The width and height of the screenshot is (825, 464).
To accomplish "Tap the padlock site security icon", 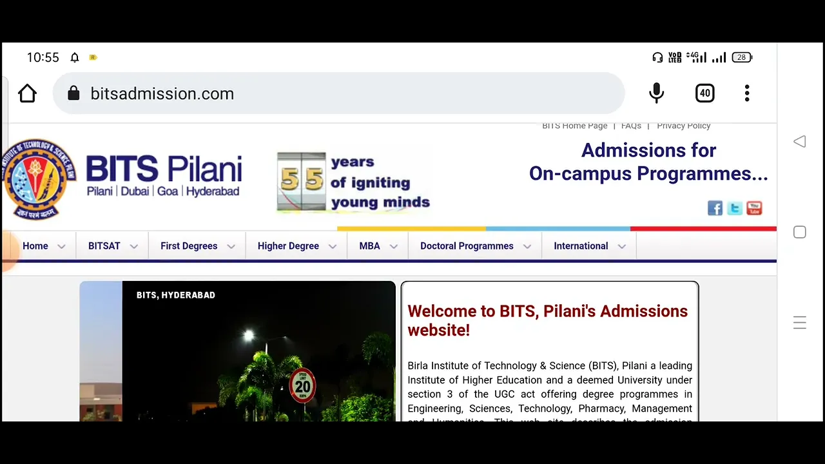I will 73,93.
